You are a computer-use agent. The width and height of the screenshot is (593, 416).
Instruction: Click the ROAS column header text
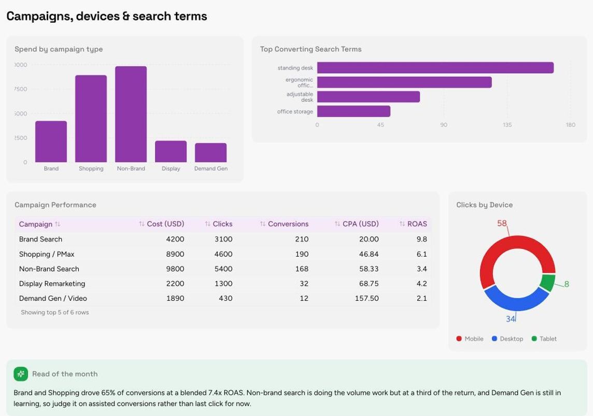tap(417, 224)
